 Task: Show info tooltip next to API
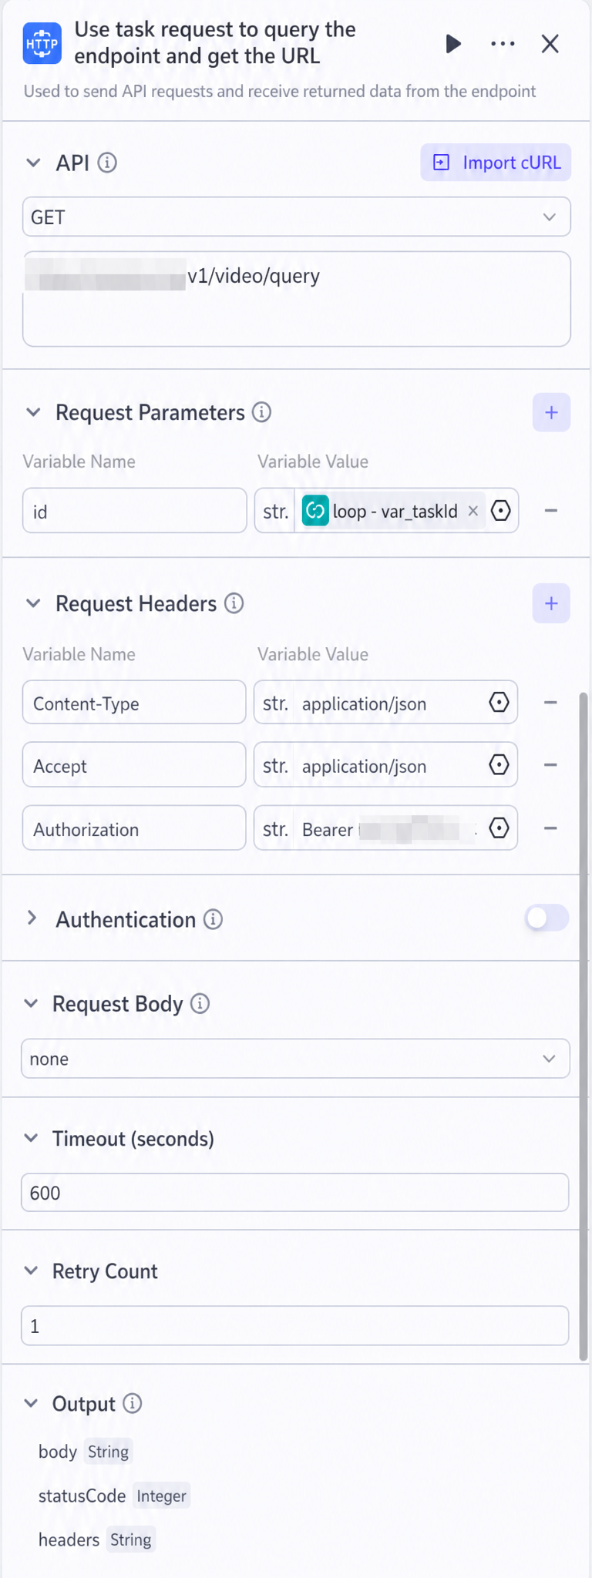click(x=107, y=163)
